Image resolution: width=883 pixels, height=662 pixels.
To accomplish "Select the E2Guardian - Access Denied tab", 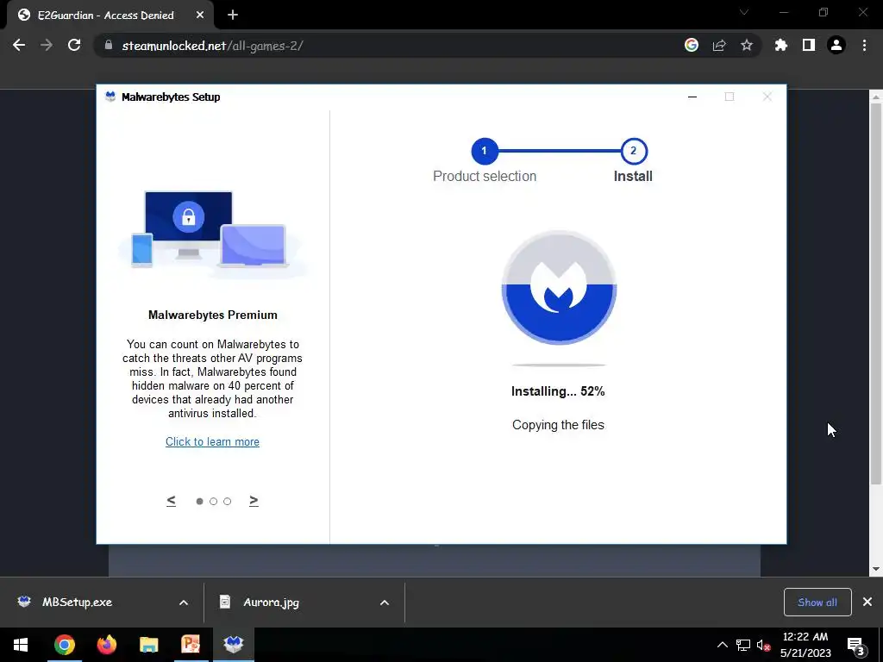I will (110, 16).
